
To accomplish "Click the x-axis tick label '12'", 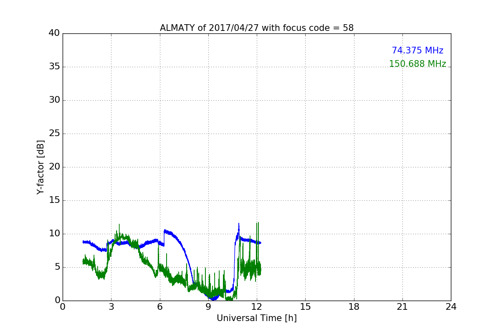I will [x=257, y=307].
